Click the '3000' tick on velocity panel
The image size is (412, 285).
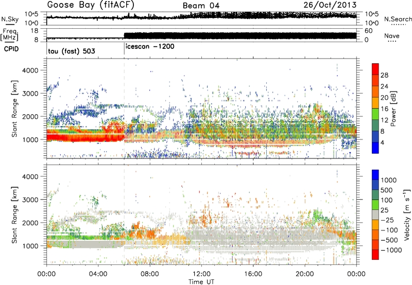click(x=30, y=200)
